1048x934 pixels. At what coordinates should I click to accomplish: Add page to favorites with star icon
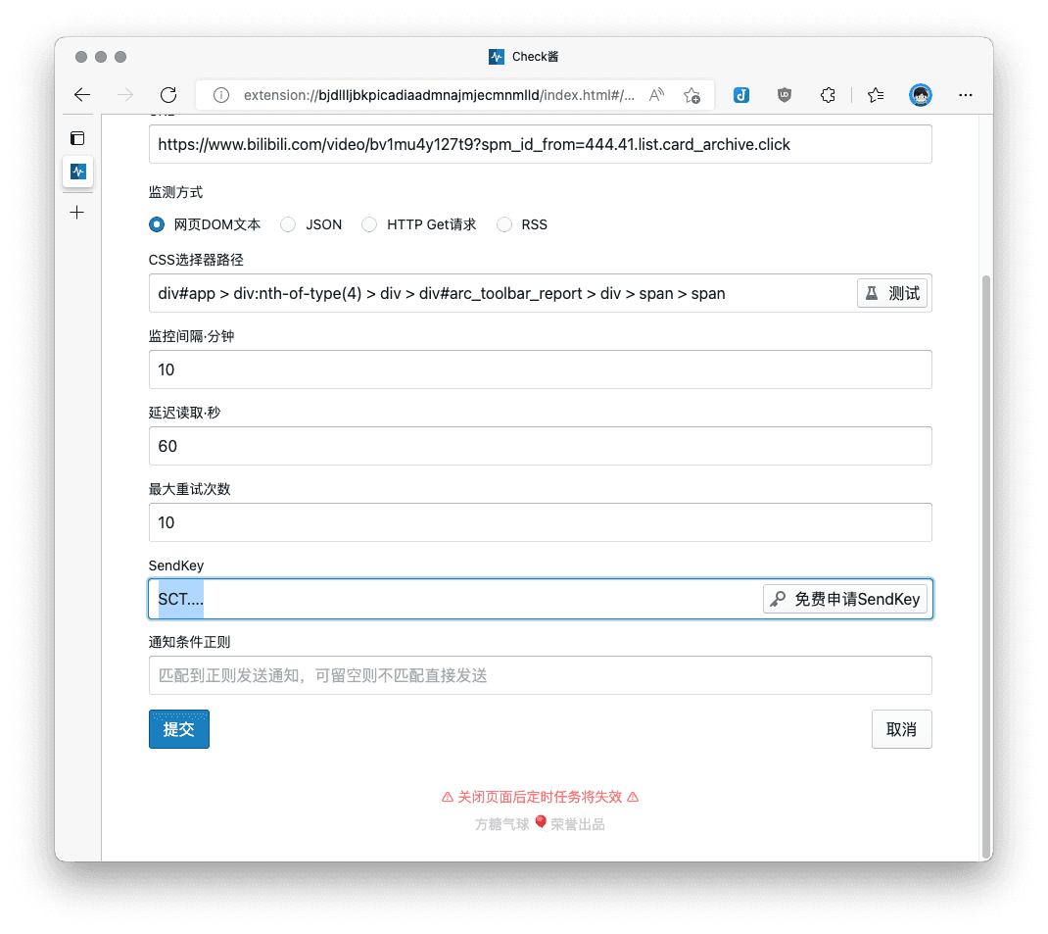[691, 95]
